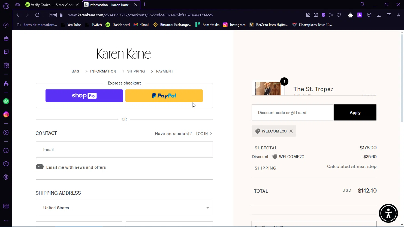The height and width of the screenshot is (227, 404).
Task: Open Player icon in sidebar
Action: pyautogui.click(x=6, y=132)
